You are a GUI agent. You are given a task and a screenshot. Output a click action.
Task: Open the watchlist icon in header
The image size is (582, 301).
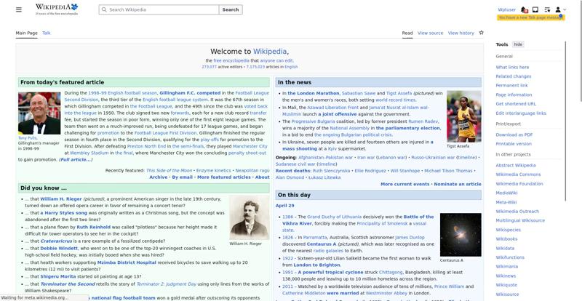(547, 9)
